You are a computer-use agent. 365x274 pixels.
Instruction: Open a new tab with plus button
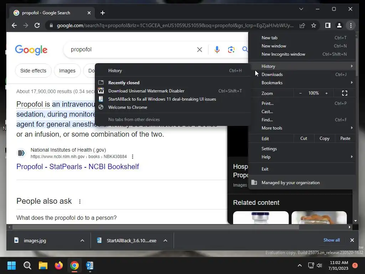(x=103, y=13)
